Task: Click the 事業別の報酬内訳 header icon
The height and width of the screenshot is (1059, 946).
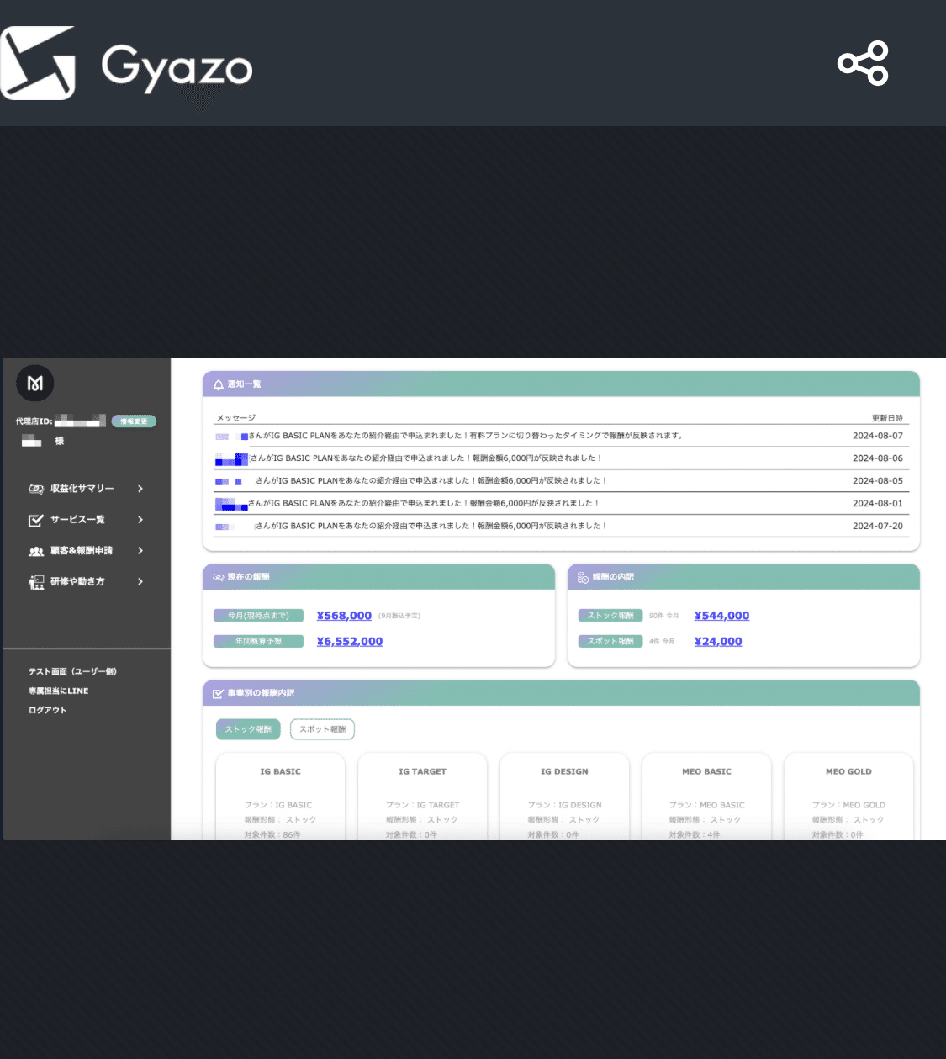Action: (x=219, y=693)
